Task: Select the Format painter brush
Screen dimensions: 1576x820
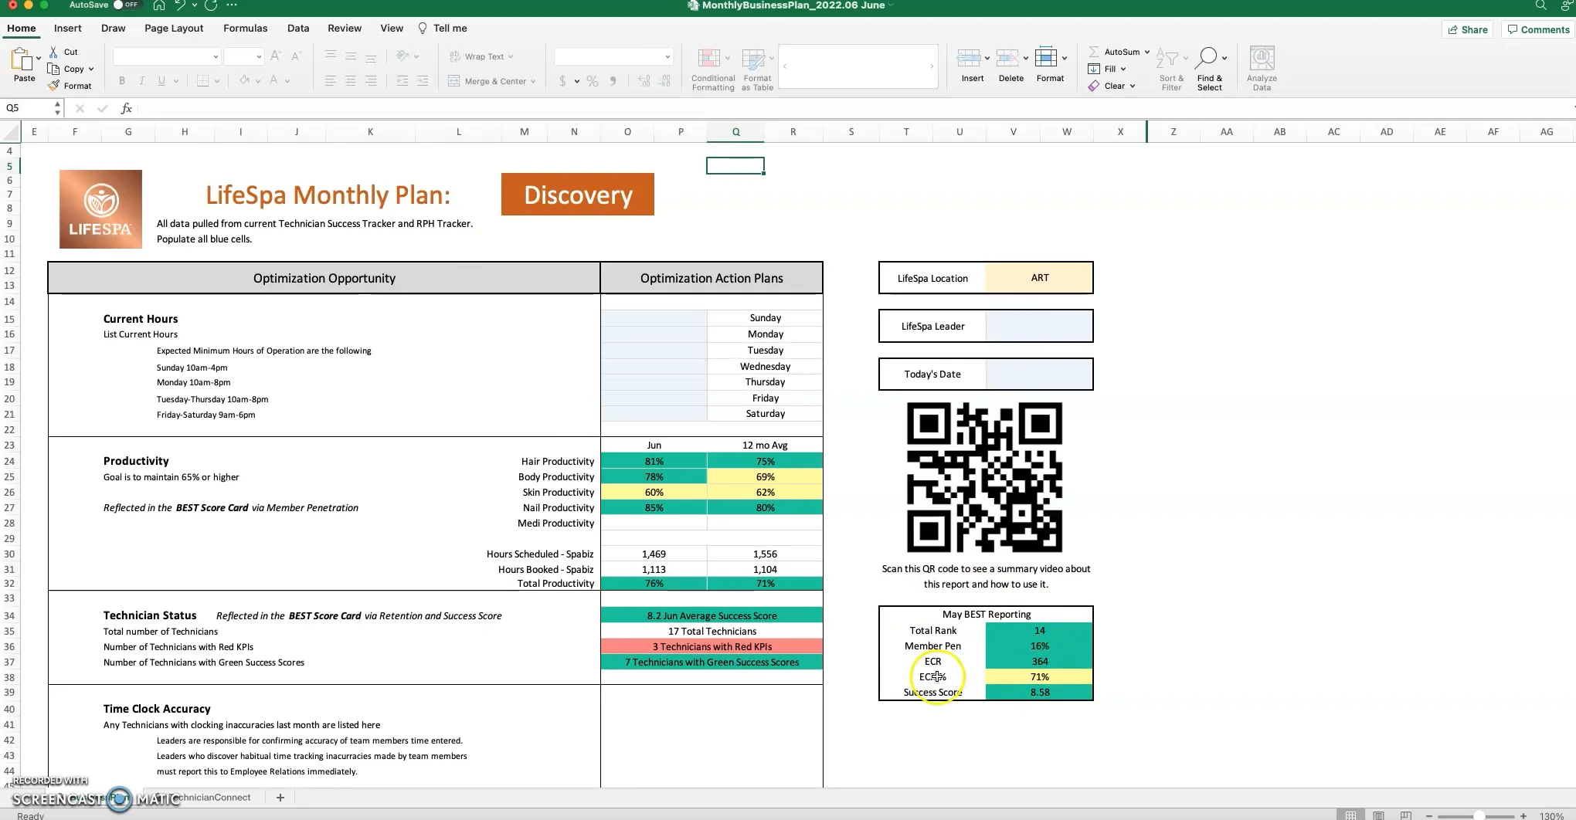Action: [x=53, y=86]
